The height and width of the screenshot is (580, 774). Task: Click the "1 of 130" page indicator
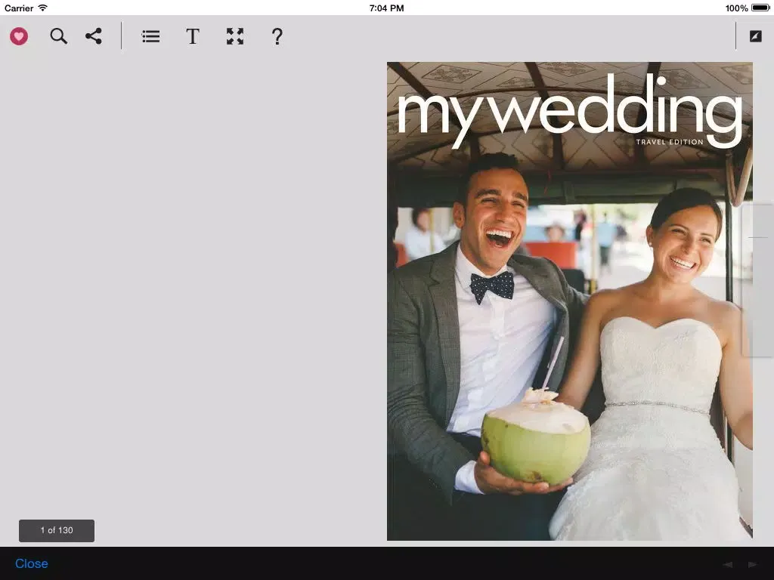click(57, 531)
